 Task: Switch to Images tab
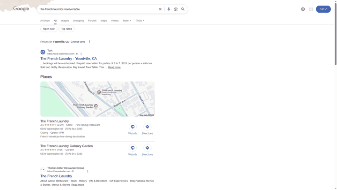click(x=65, y=21)
